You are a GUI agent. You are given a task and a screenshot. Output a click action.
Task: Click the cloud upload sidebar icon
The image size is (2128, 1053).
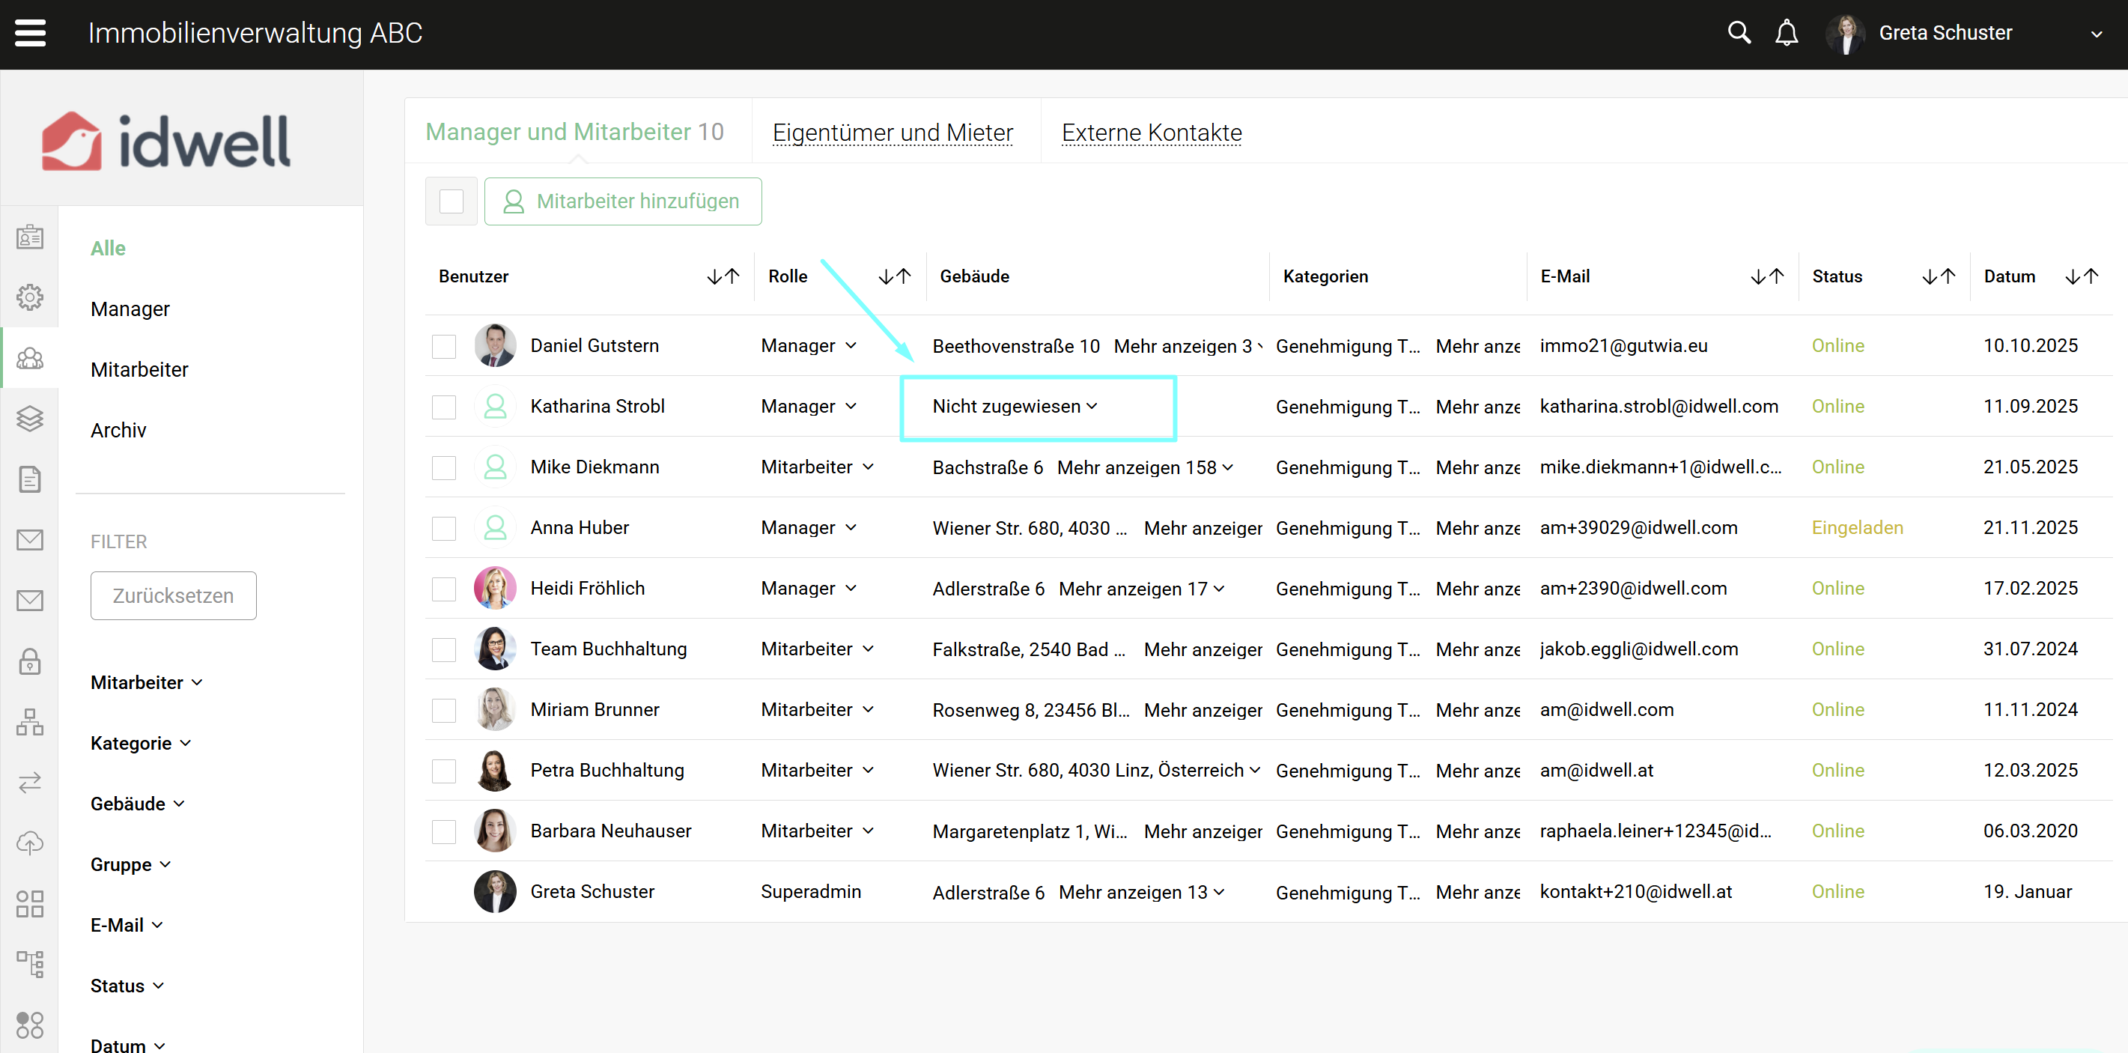coord(30,843)
